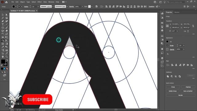Select the Scale tool

[x=6, y=34]
